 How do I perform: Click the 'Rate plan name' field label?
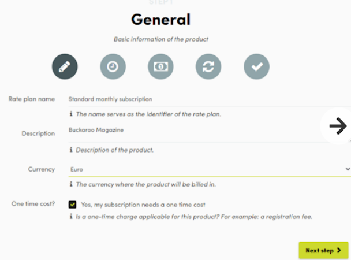tap(31, 99)
